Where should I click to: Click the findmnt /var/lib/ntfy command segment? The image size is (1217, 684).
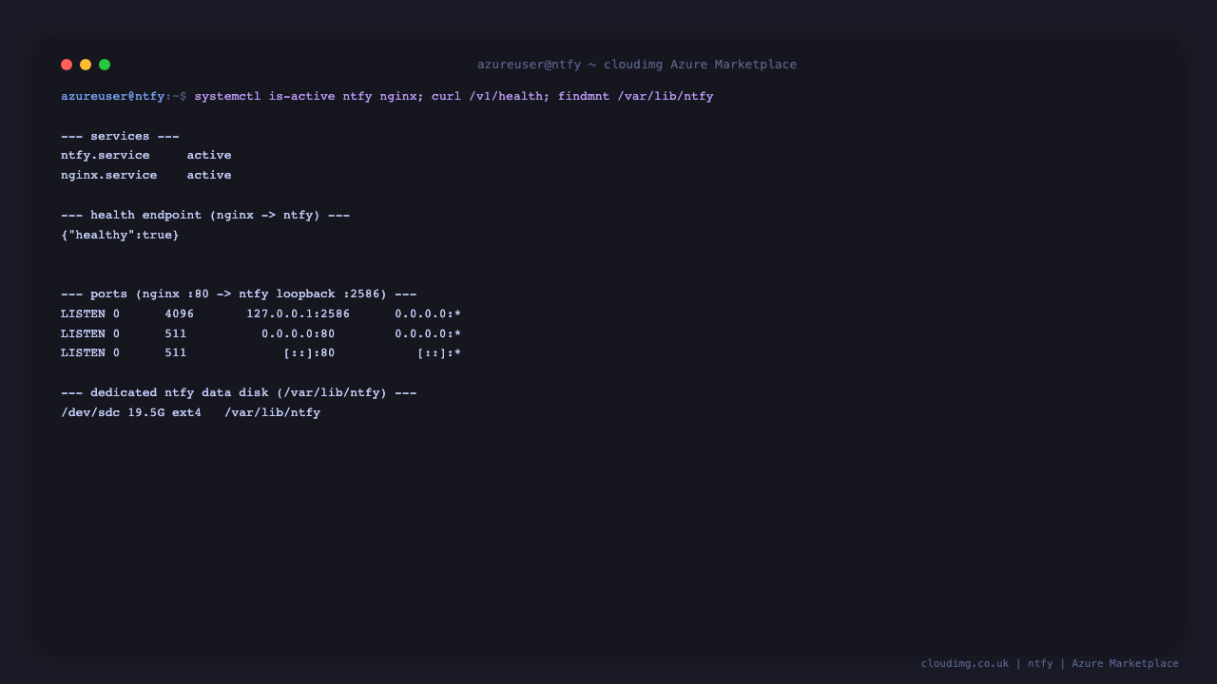pos(635,96)
